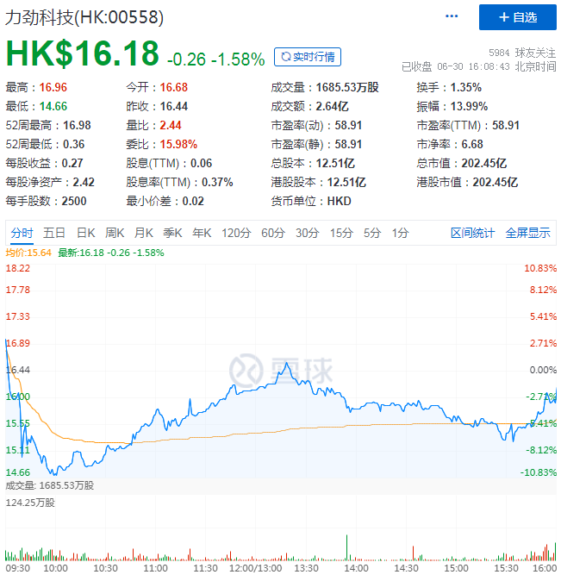The width and height of the screenshot is (561, 581).
Task: Add stock to watchlist with 自选 button
Action: point(517,17)
